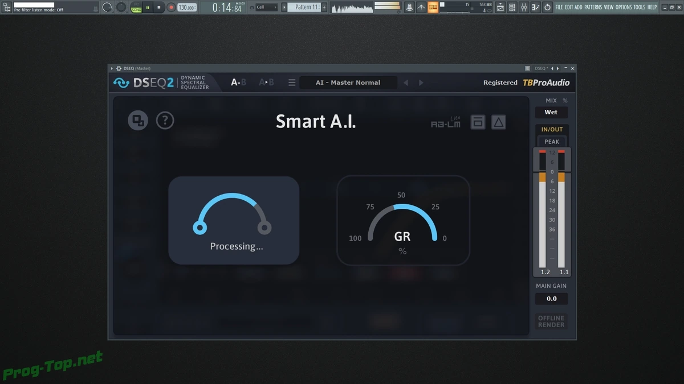Toggle the IN/OUT meter mode
Image resolution: width=684 pixels, height=384 pixels.
pyautogui.click(x=552, y=130)
